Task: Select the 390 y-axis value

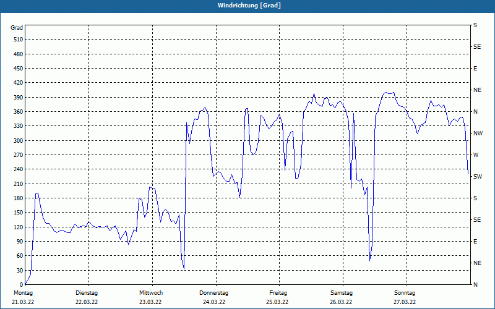Action: tap(18, 97)
